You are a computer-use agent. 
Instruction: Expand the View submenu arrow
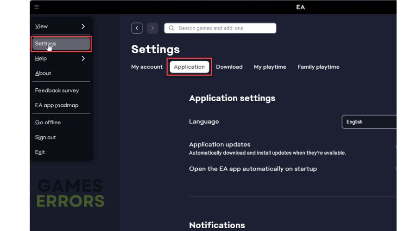[x=83, y=27]
